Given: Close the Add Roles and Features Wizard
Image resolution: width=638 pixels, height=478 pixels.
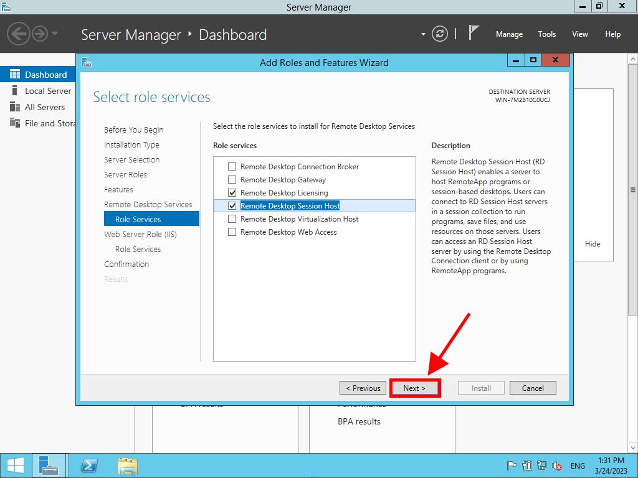Looking at the screenshot, I should (x=555, y=60).
